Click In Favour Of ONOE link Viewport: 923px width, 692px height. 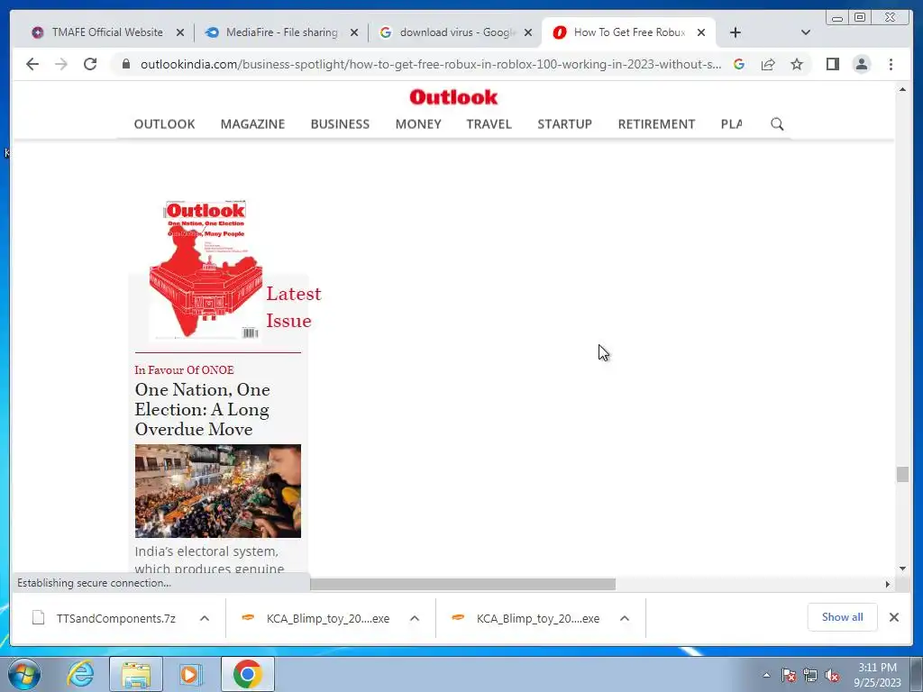[184, 370]
